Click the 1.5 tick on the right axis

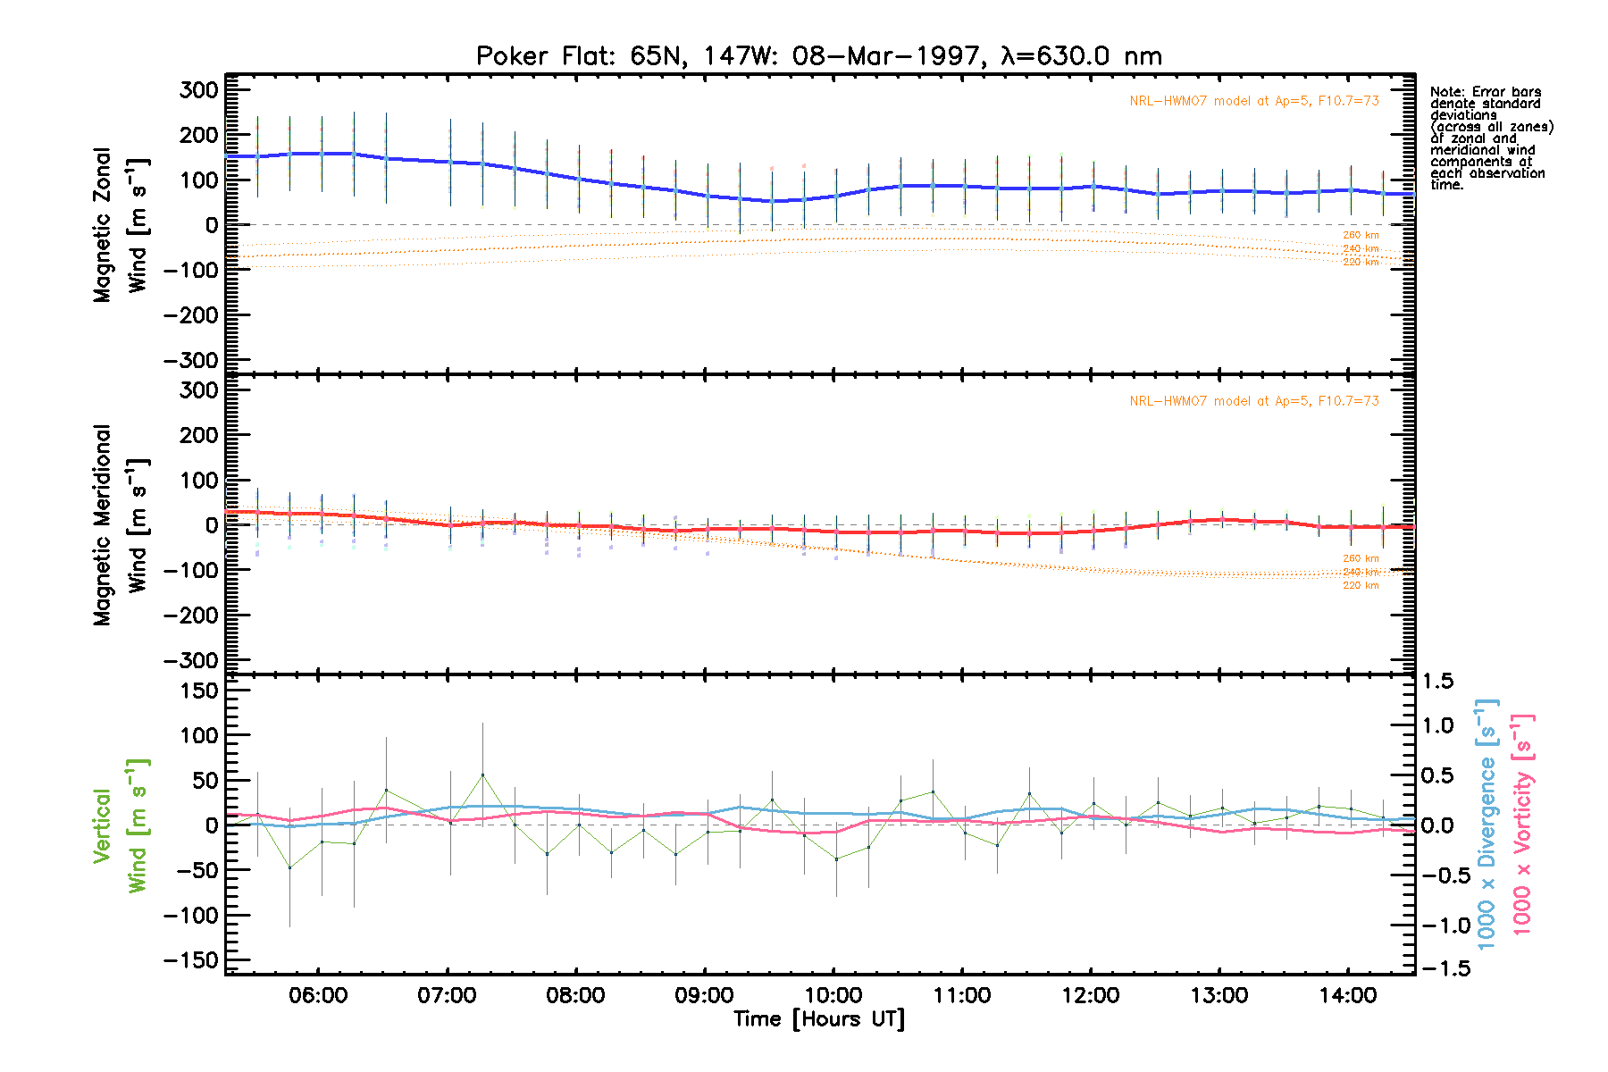pyautogui.click(x=1437, y=682)
